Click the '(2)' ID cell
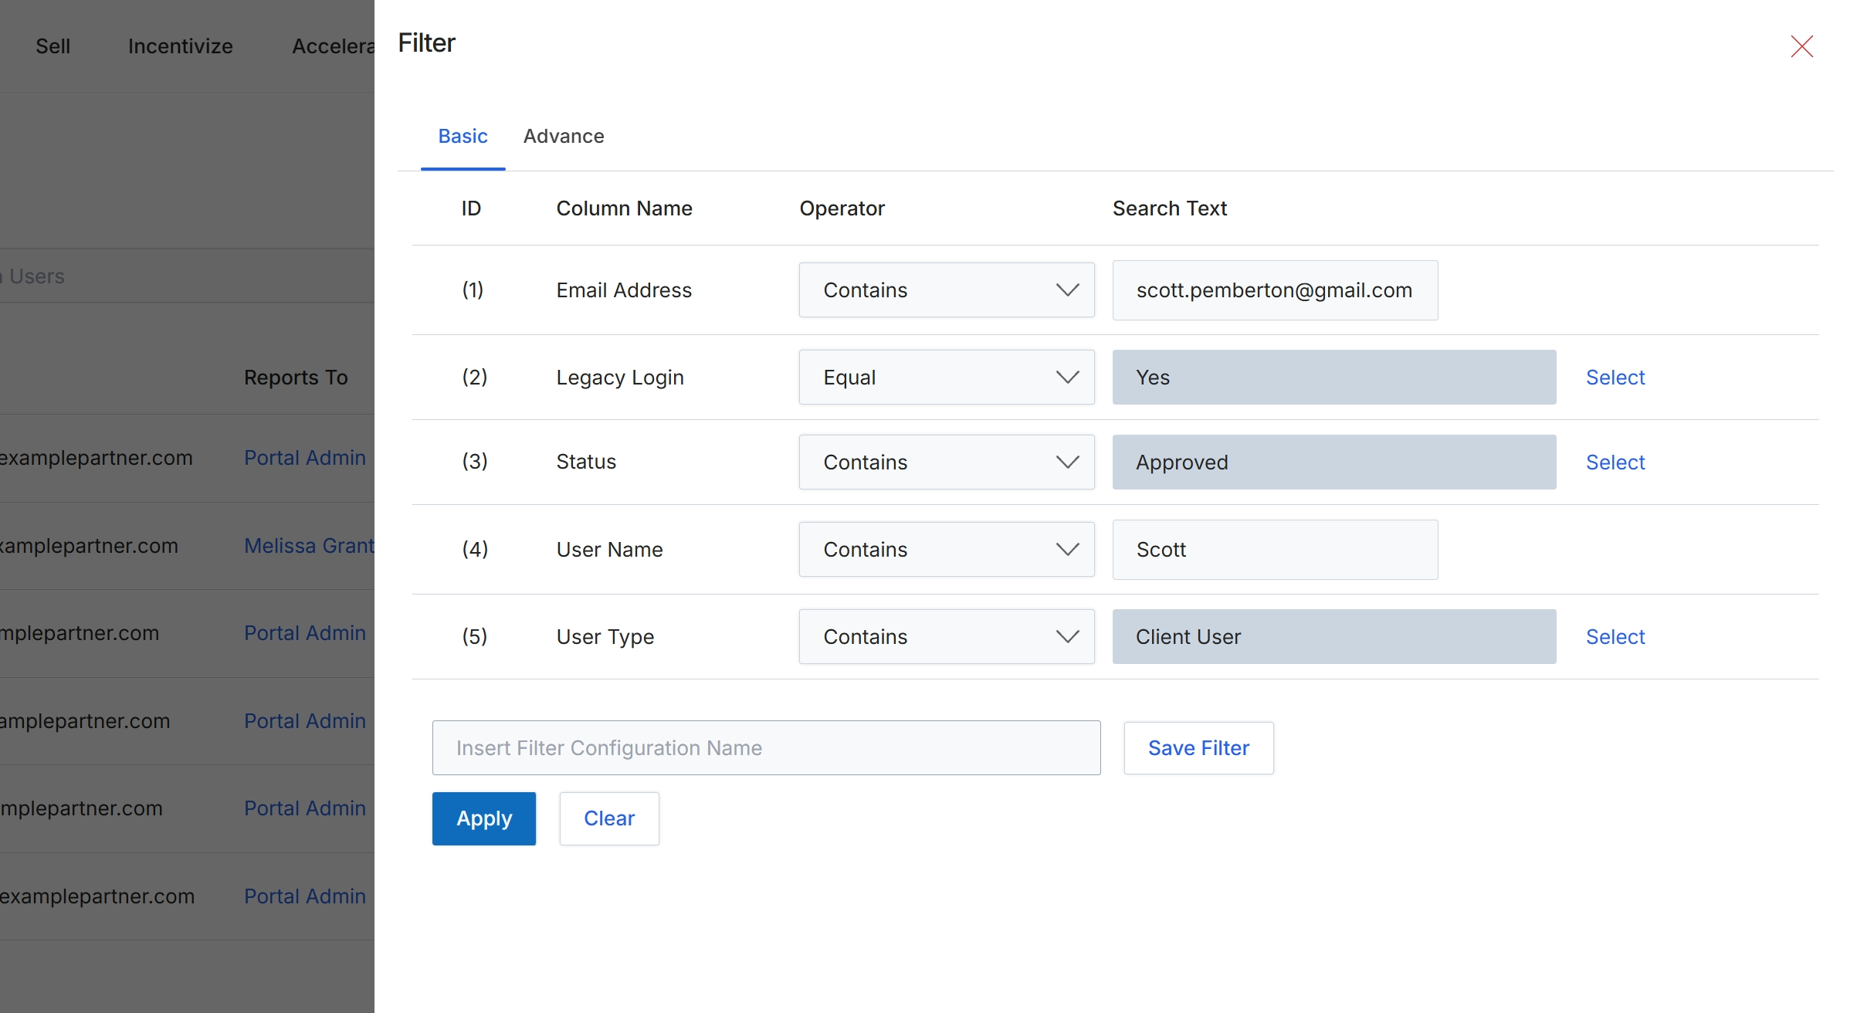Screen dimensions: 1857x1013 coord(474,377)
